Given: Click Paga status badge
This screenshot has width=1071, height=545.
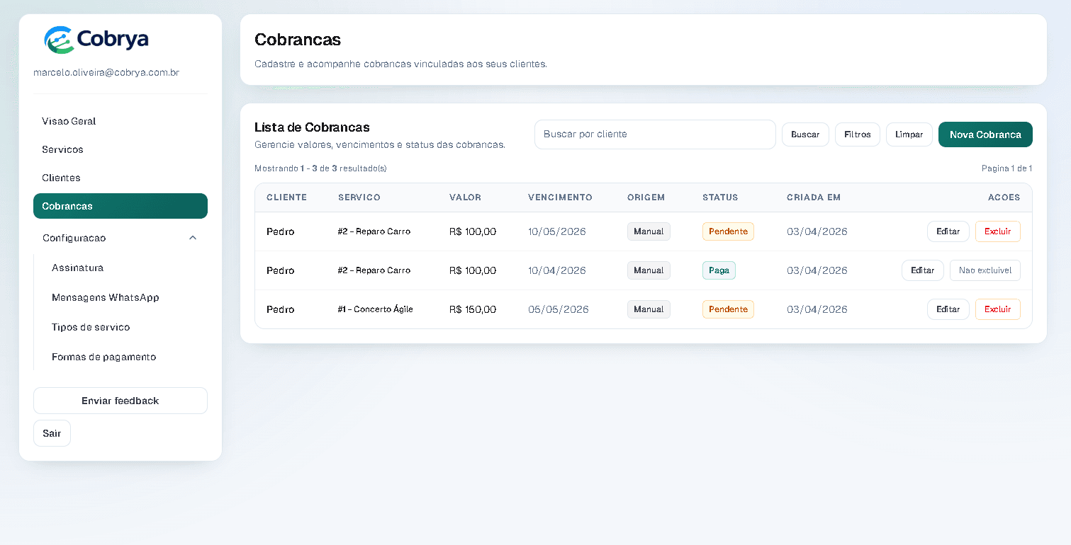Looking at the screenshot, I should coord(719,270).
